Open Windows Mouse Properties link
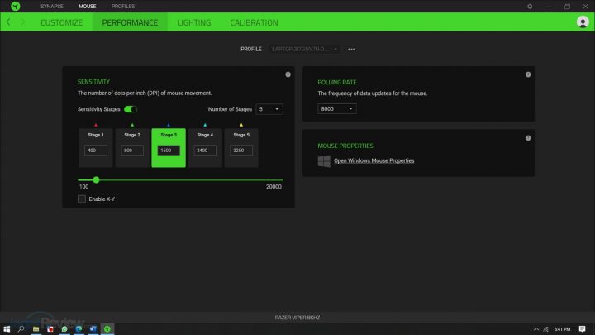Screen dimensions: 595x335 (374, 160)
